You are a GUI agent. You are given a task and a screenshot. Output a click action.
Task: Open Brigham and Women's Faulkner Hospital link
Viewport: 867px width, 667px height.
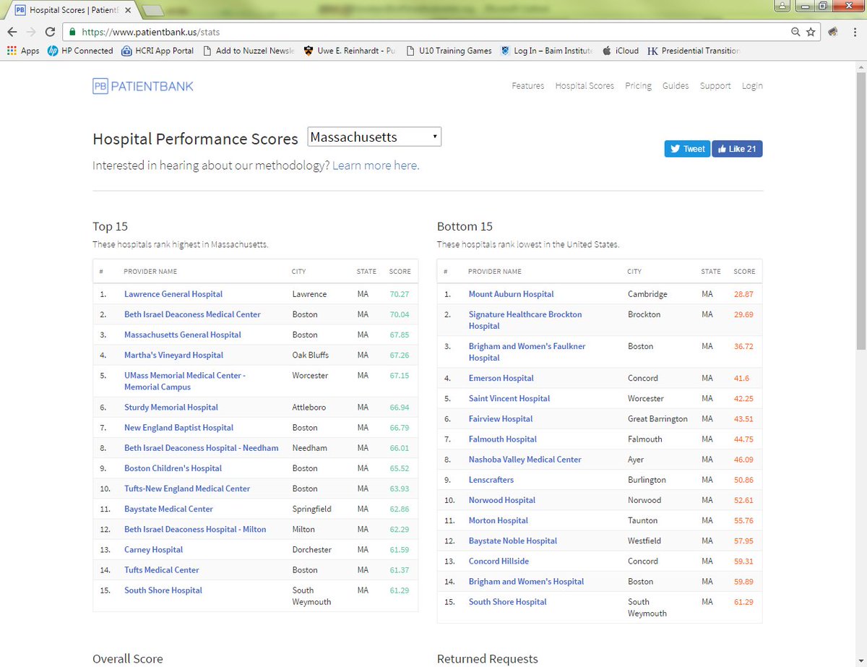coord(527,352)
